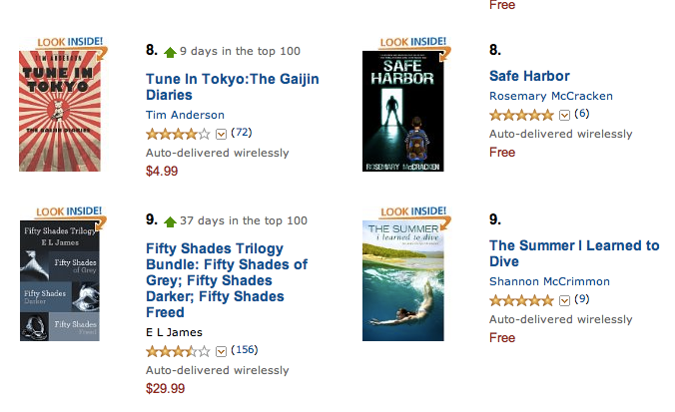Open Safe Harbor title link
675x412 pixels.
click(x=529, y=76)
